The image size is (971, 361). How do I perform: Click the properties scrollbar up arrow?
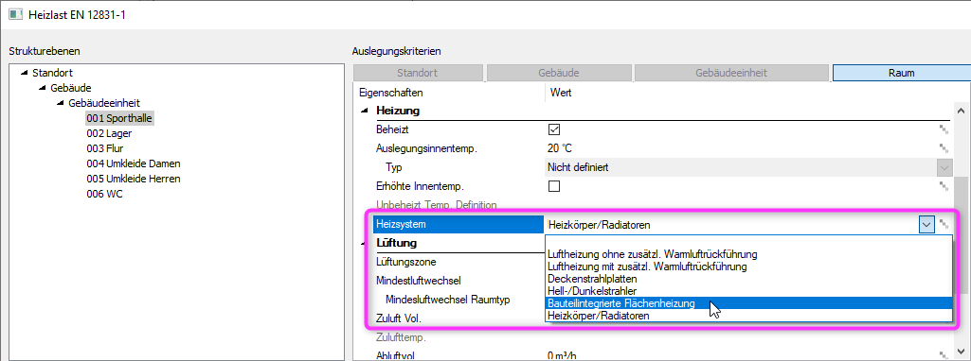[962, 112]
